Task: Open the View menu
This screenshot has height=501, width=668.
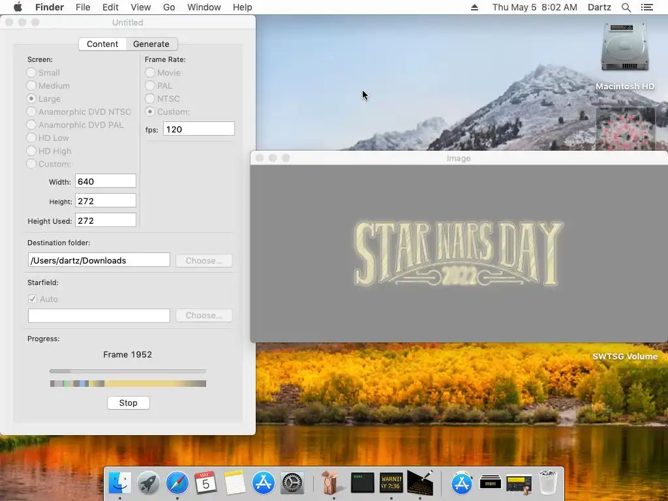Action: (141, 7)
